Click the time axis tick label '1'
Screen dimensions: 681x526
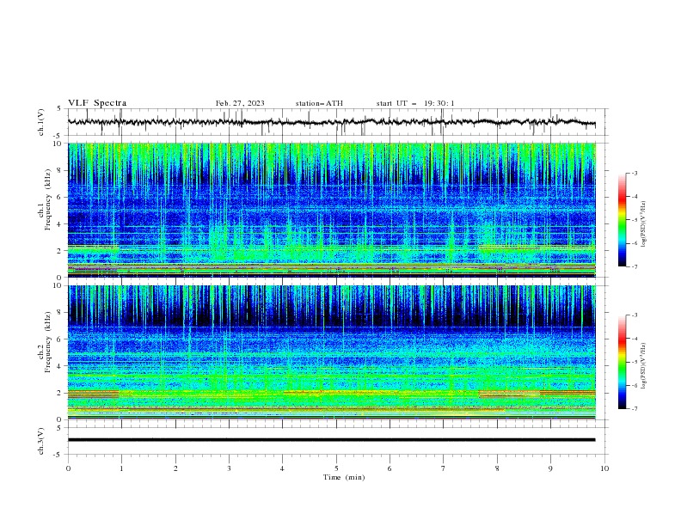point(121,468)
